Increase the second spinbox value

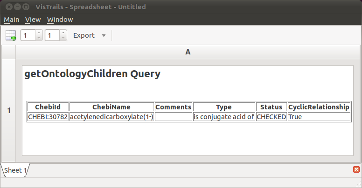click(x=63, y=33)
